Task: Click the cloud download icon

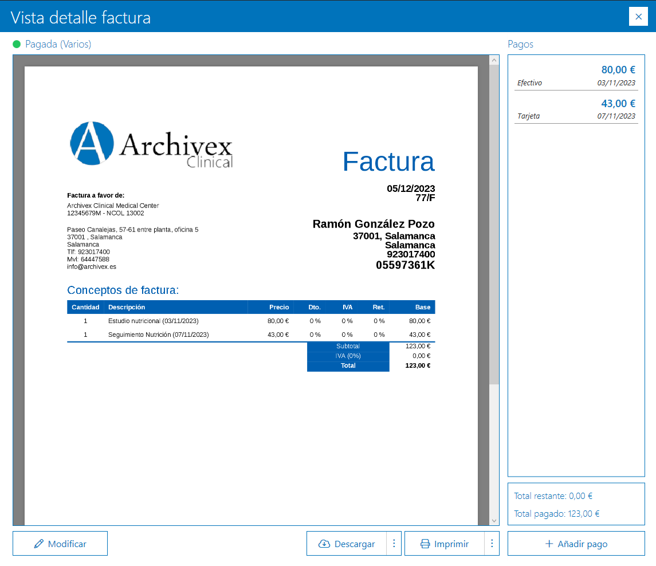Action: coord(324,544)
